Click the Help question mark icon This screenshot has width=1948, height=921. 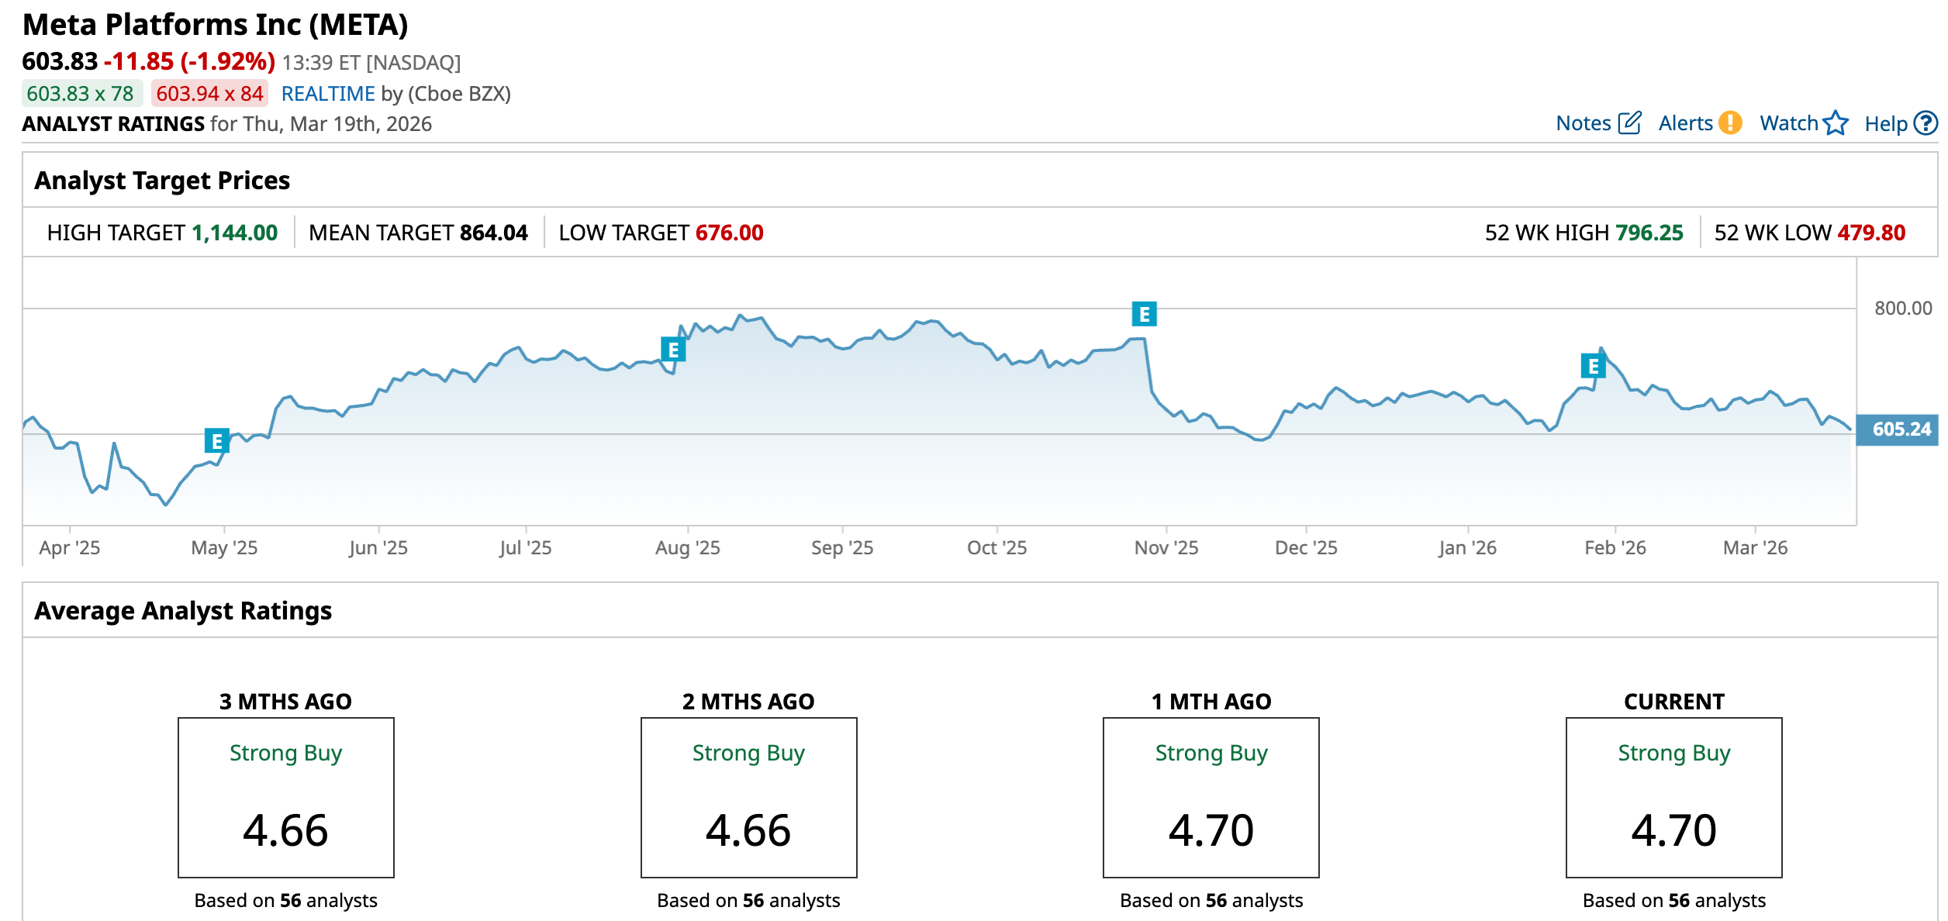[1926, 123]
